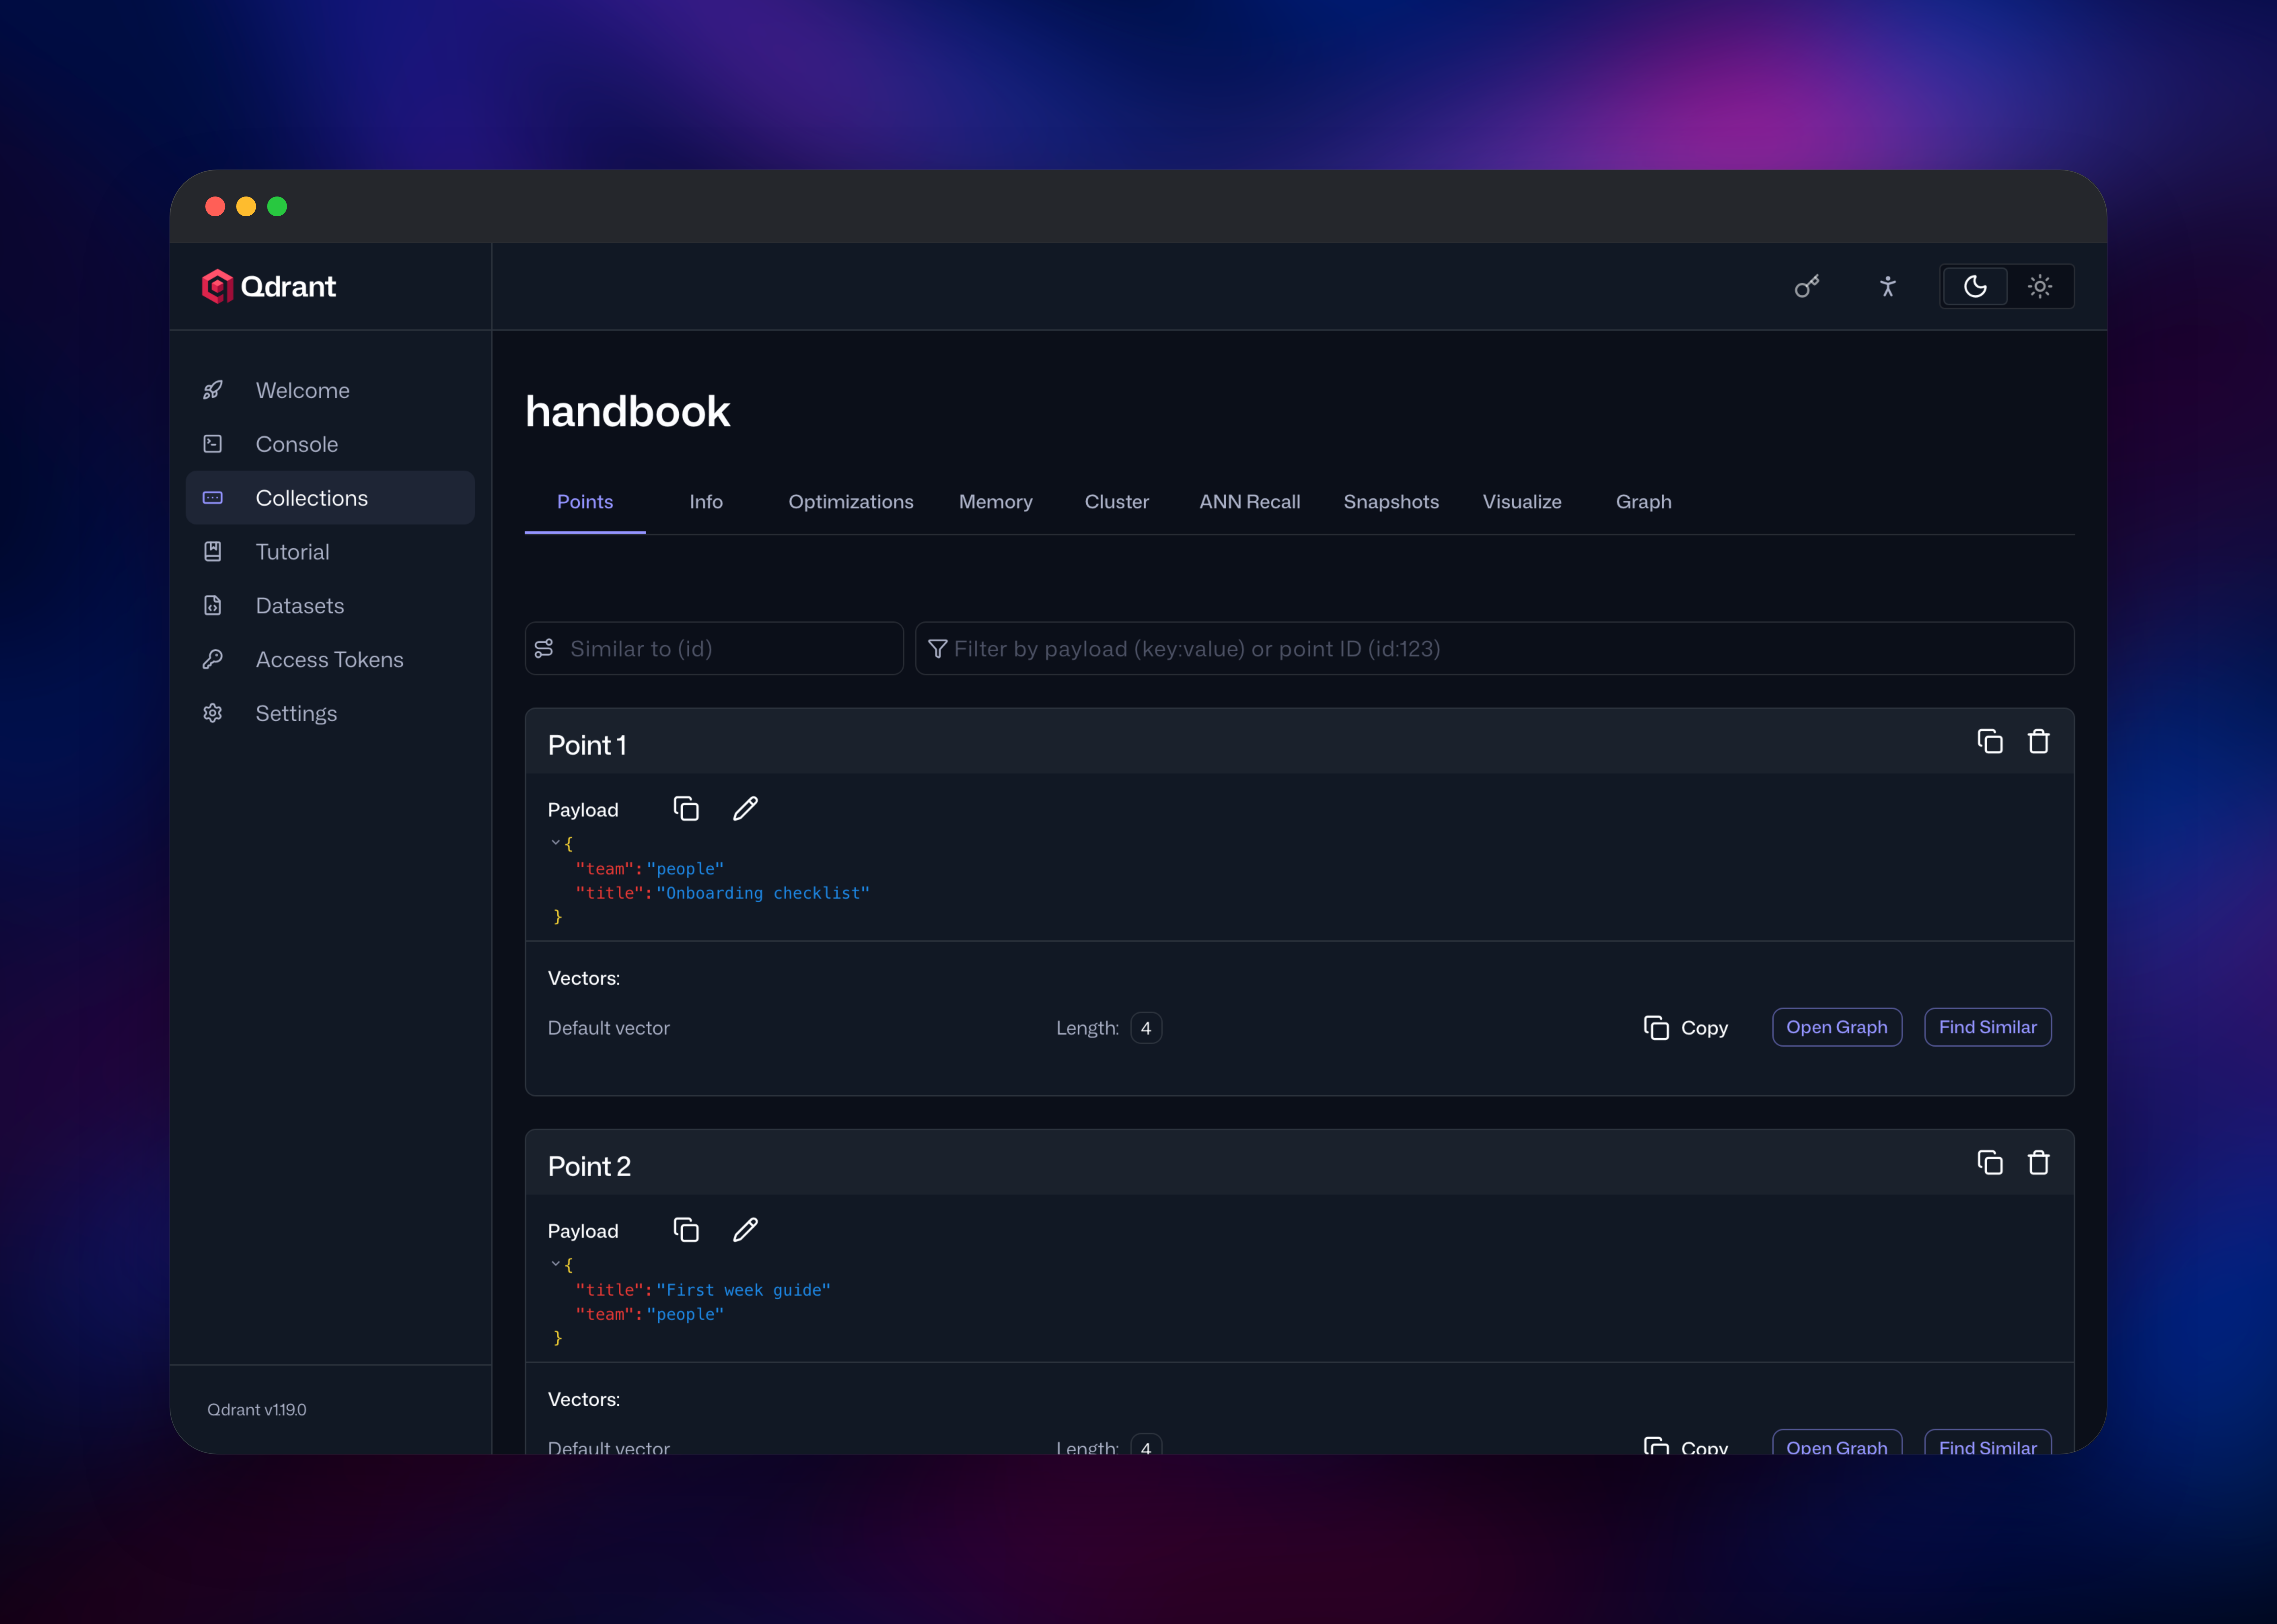Image resolution: width=2277 pixels, height=1624 pixels.
Task: Switch to the ANN Recall tab
Action: pos(1250,502)
